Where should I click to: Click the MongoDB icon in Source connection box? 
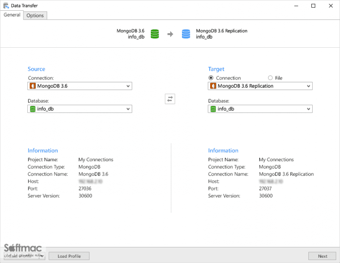(33, 86)
